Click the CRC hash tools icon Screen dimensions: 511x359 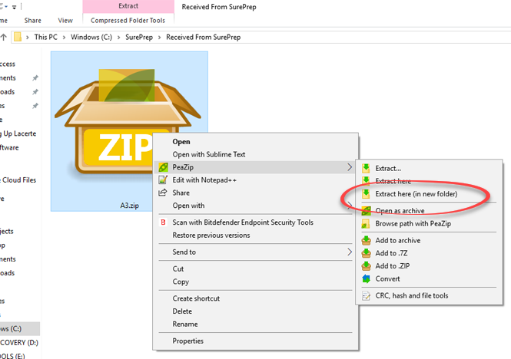pos(366,296)
